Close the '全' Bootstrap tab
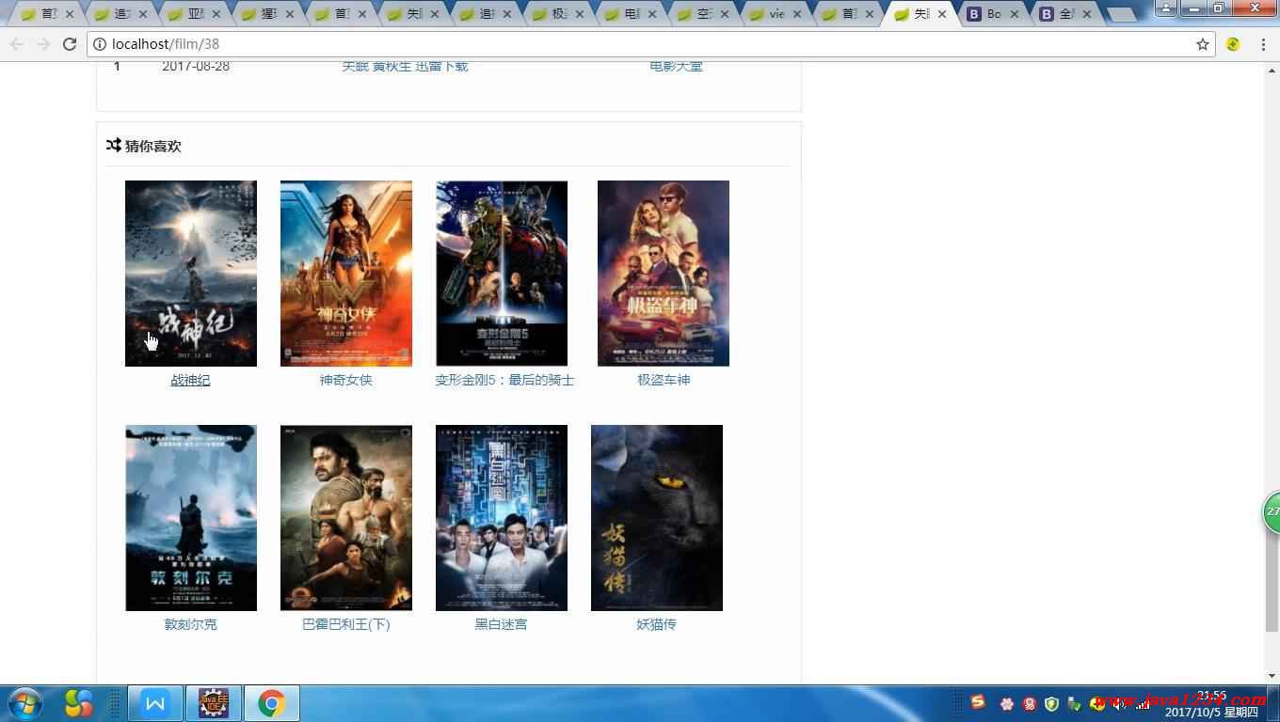The height and width of the screenshot is (722, 1280). (1088, 14)
